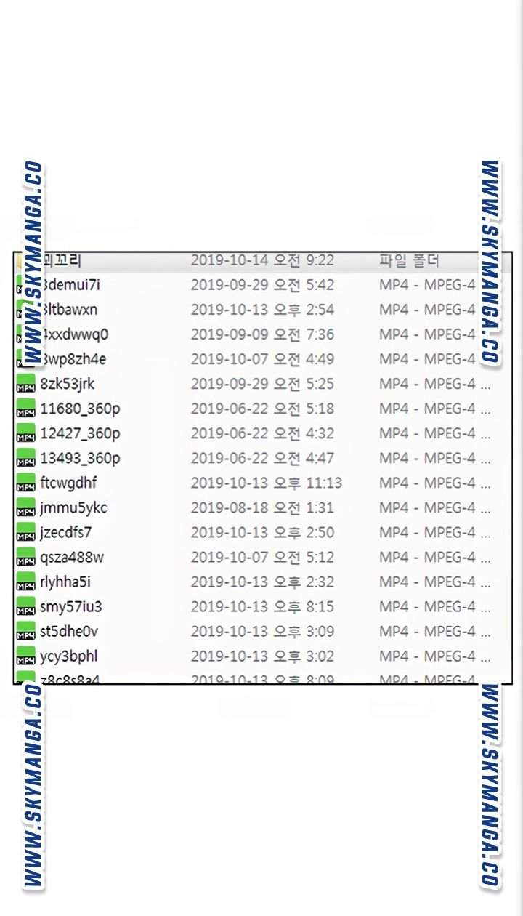
Task: Click the date 2019-10-13 오후 11:13
Action: coord(266,483)
